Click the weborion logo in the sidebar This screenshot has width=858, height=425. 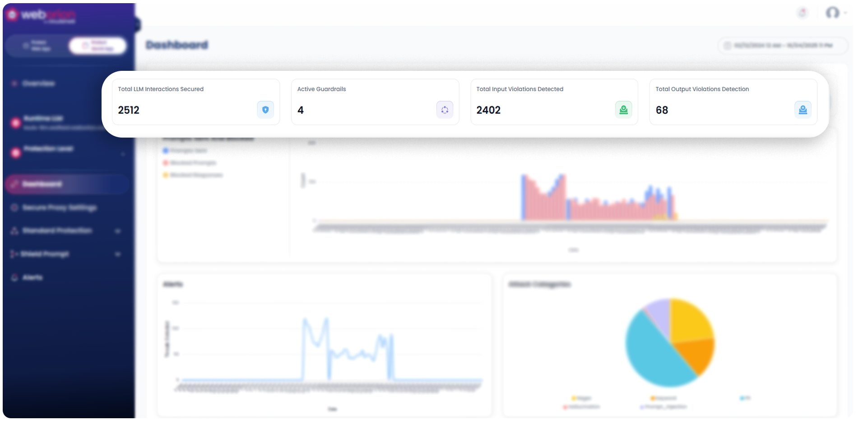pyautogui.click(x=42, y=15)
